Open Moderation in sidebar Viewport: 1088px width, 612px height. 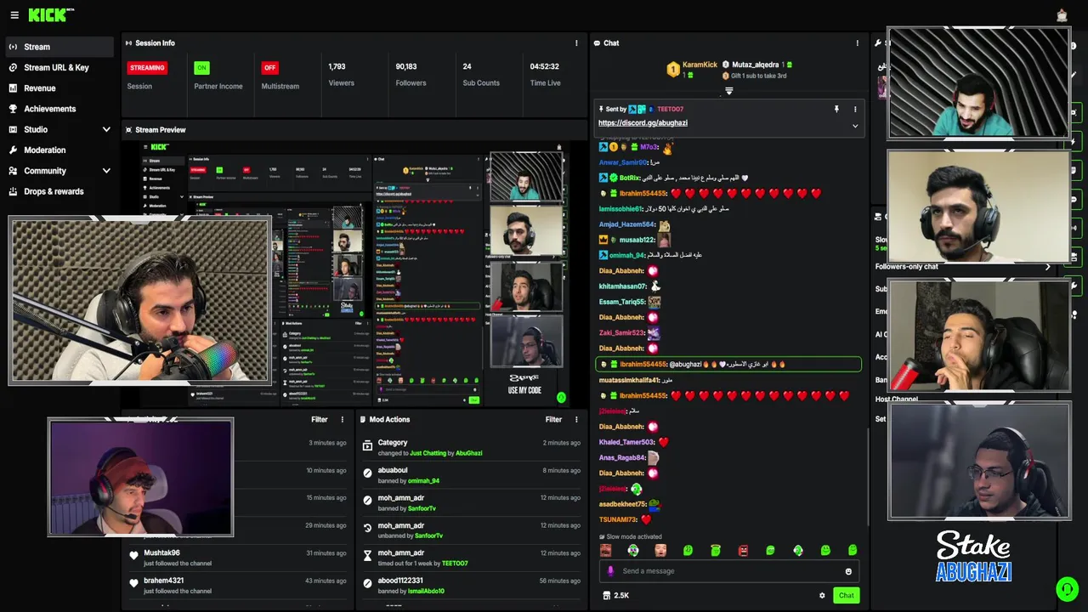pos(59,150)
